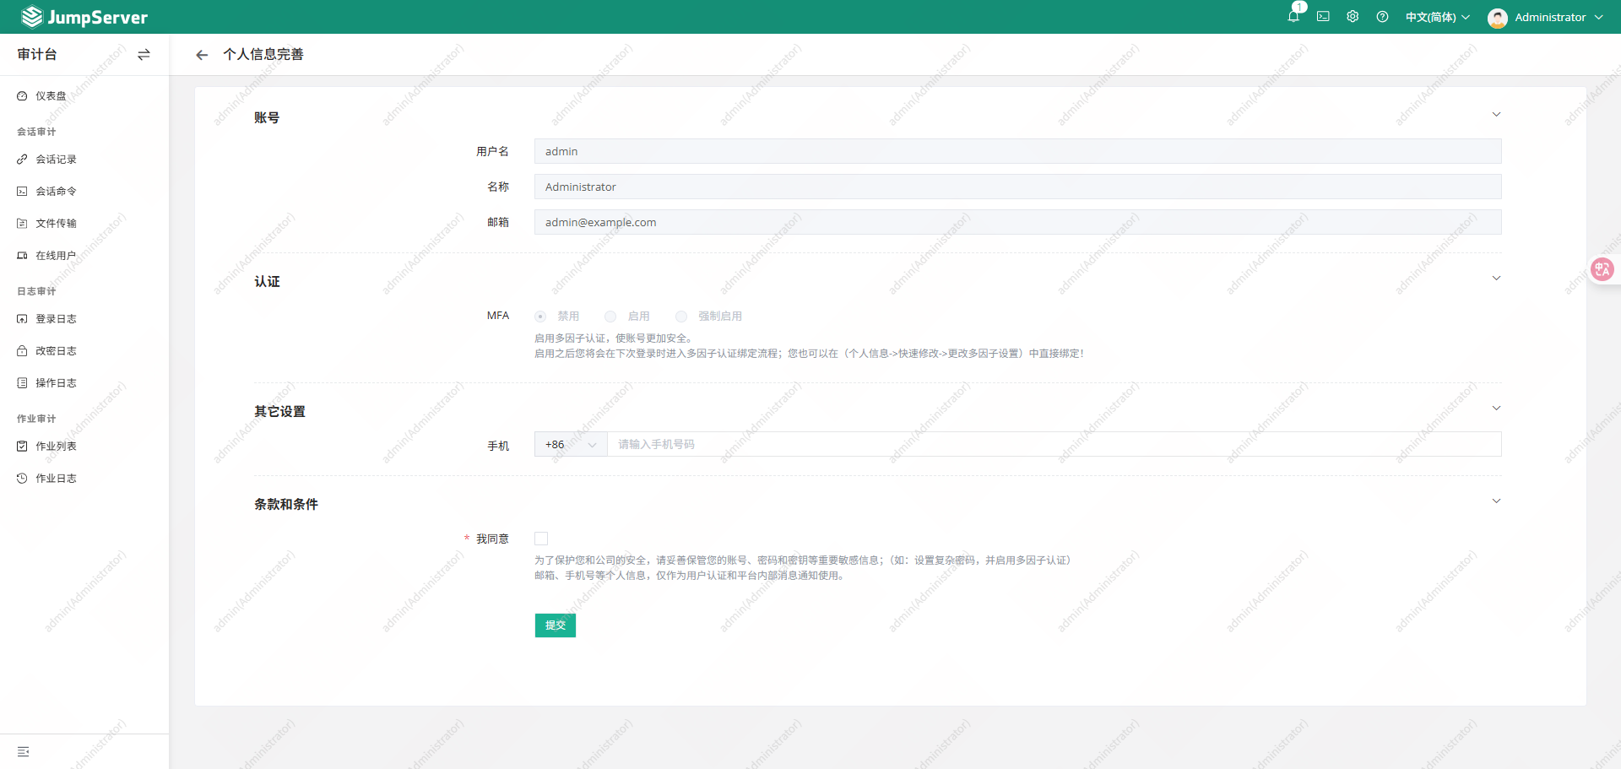
Task: Click the MFA field label
Action: coord(498,316)
